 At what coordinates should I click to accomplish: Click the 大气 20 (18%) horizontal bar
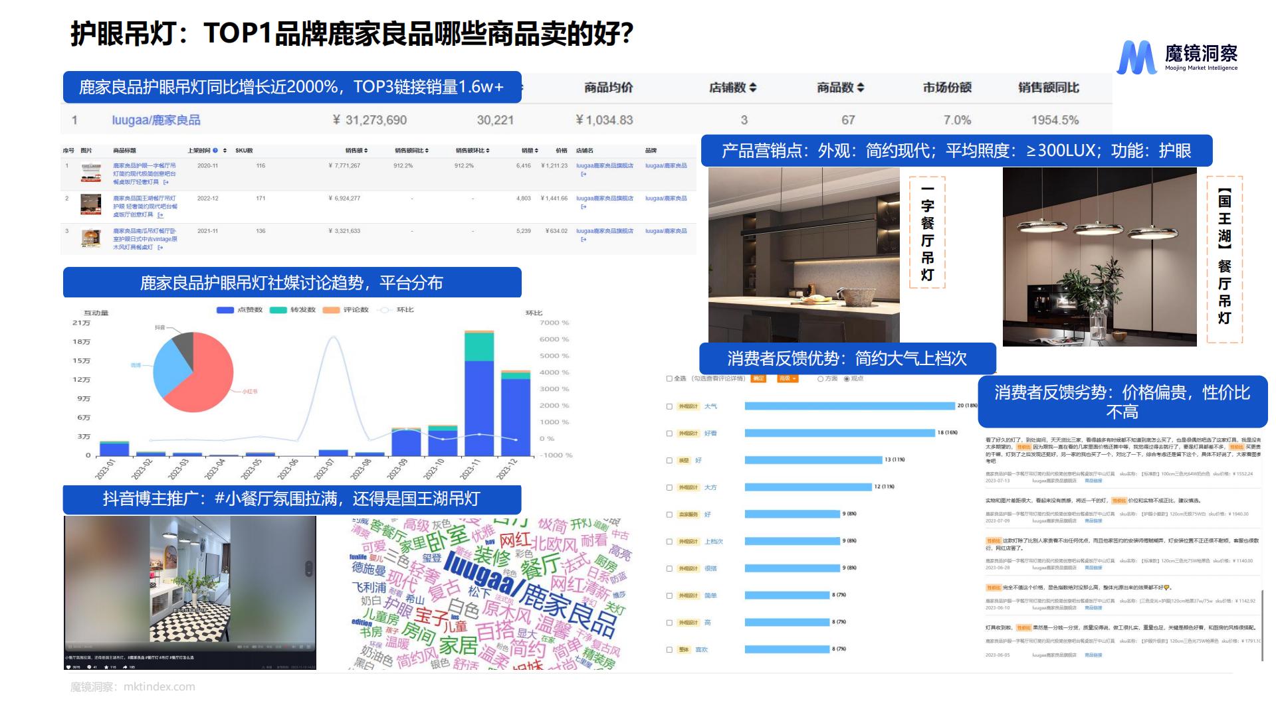pyautogui.click(x=850, y=406)
